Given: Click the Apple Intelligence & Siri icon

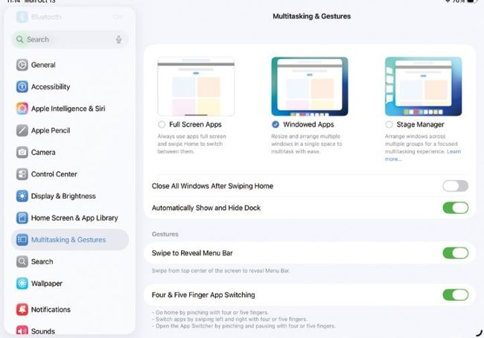Looking at the screenshot, I should [22, 109].
